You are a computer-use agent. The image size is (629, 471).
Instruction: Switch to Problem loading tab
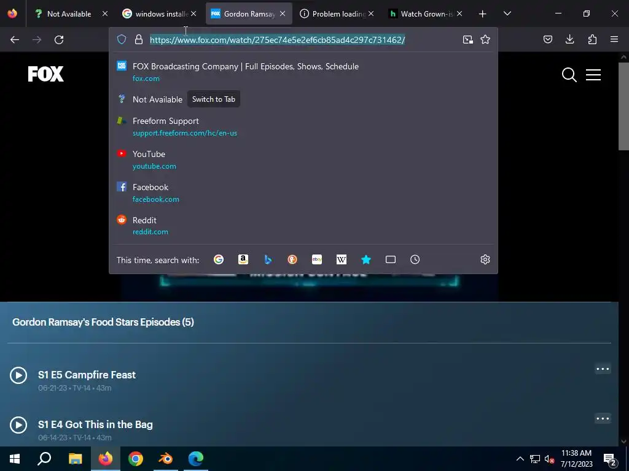(336, 13)
